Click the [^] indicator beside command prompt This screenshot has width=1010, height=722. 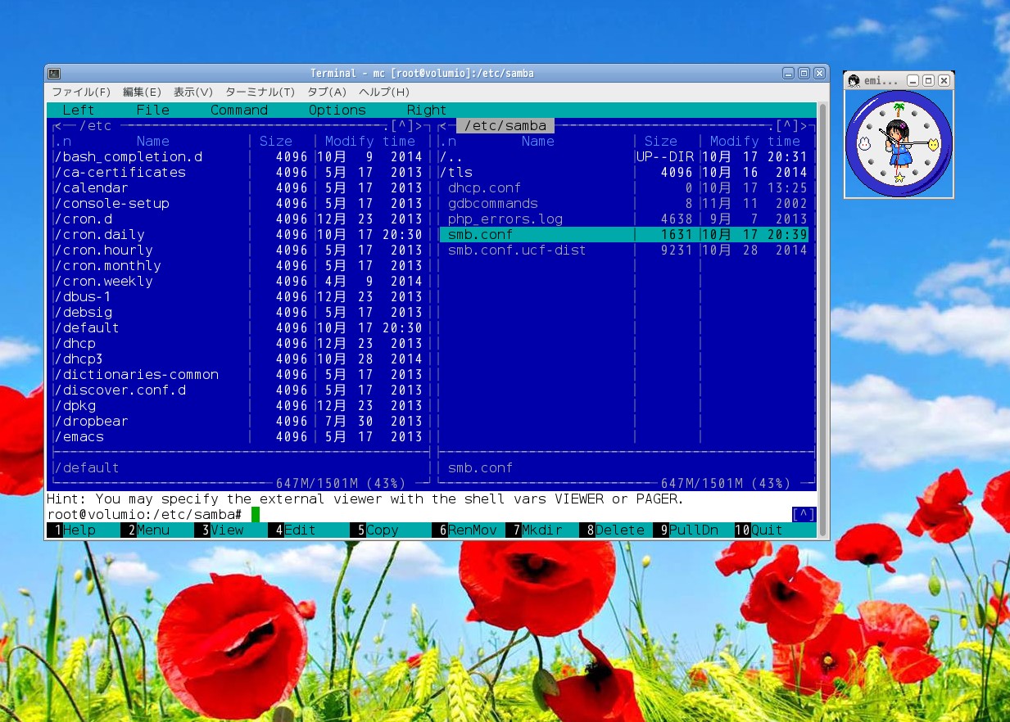pyautogui.click(x=804, y=514)
